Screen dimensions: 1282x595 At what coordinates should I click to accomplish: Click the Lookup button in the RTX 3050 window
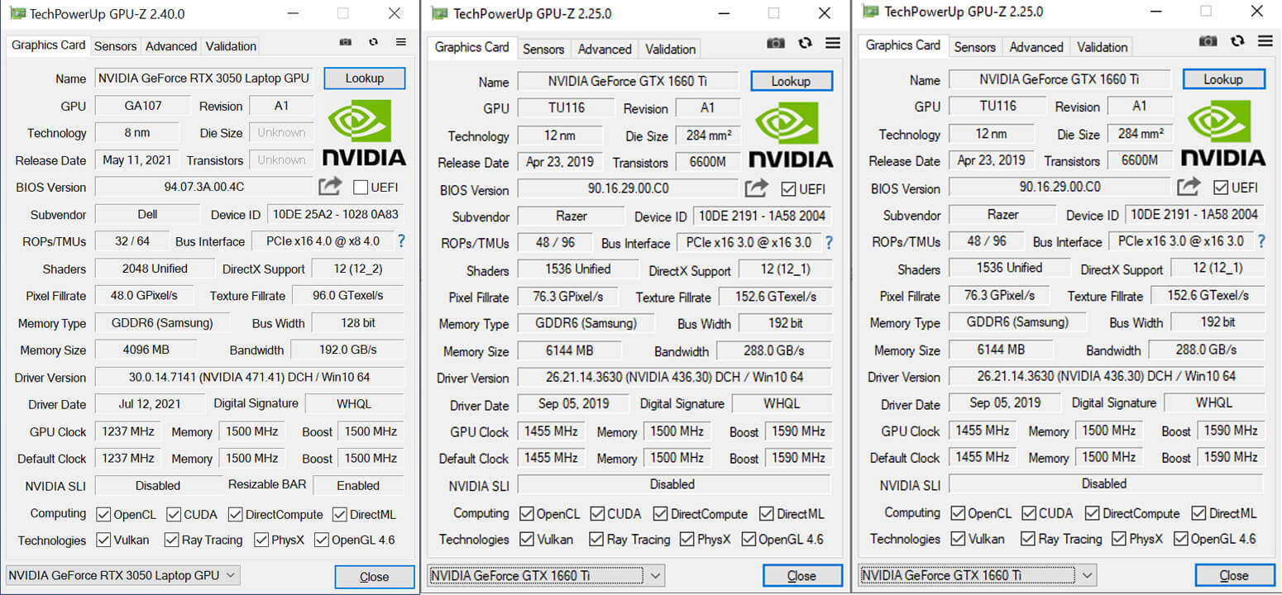point(365,79)
